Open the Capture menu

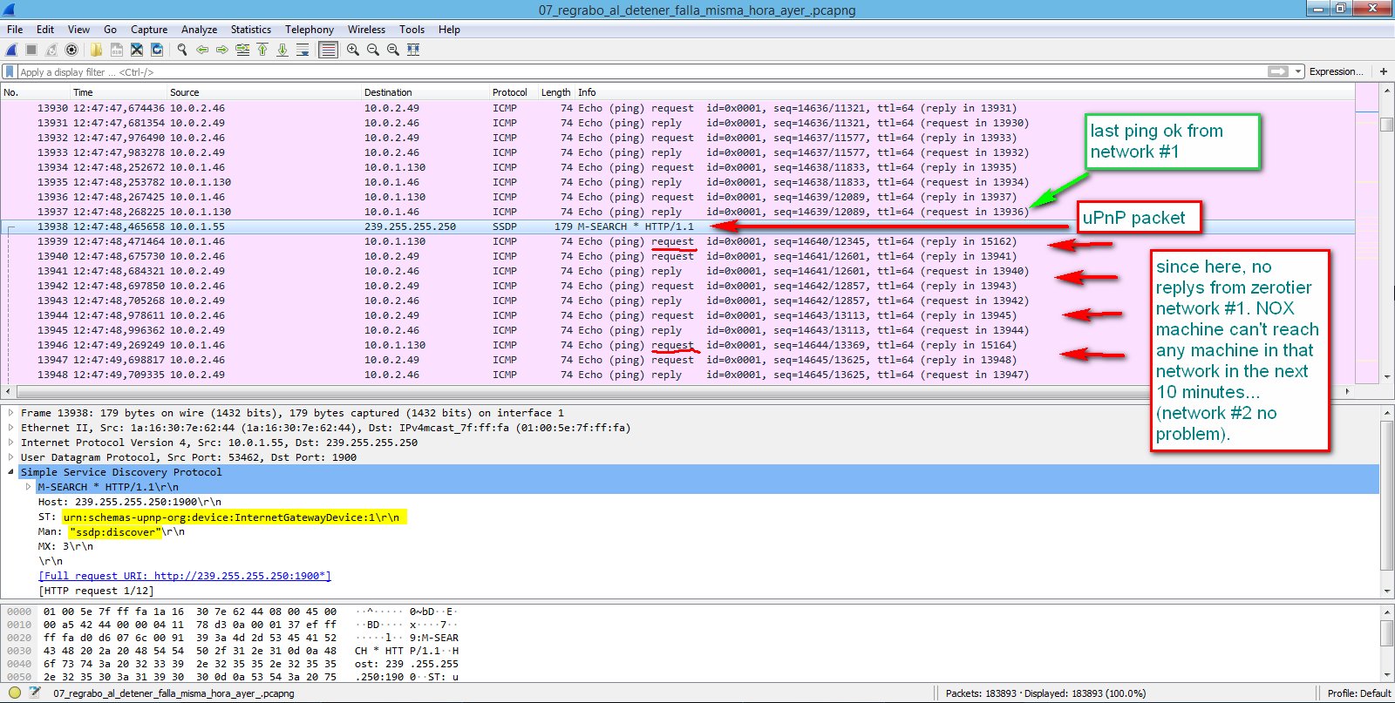[149, 29]
